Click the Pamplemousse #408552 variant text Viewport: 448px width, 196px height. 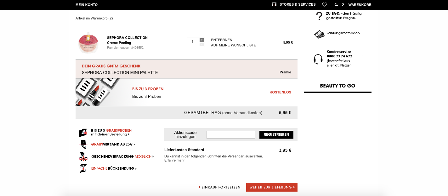(x=125, y=48)
